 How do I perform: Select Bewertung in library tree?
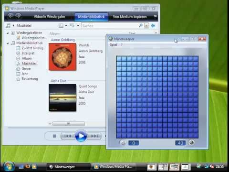tap(30, 79)
